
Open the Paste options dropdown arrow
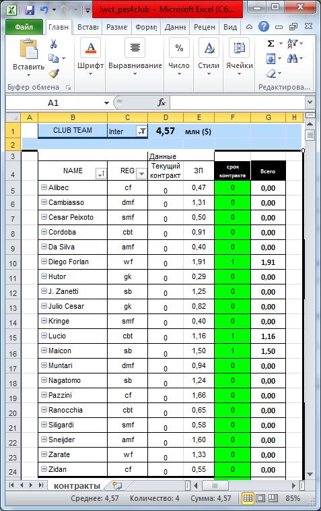pyautogui.click(x=28, y=76)
